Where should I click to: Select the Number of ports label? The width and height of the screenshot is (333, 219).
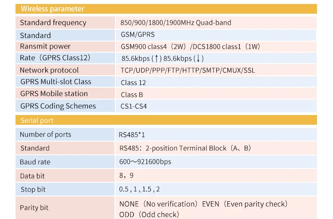pos(45,134)
